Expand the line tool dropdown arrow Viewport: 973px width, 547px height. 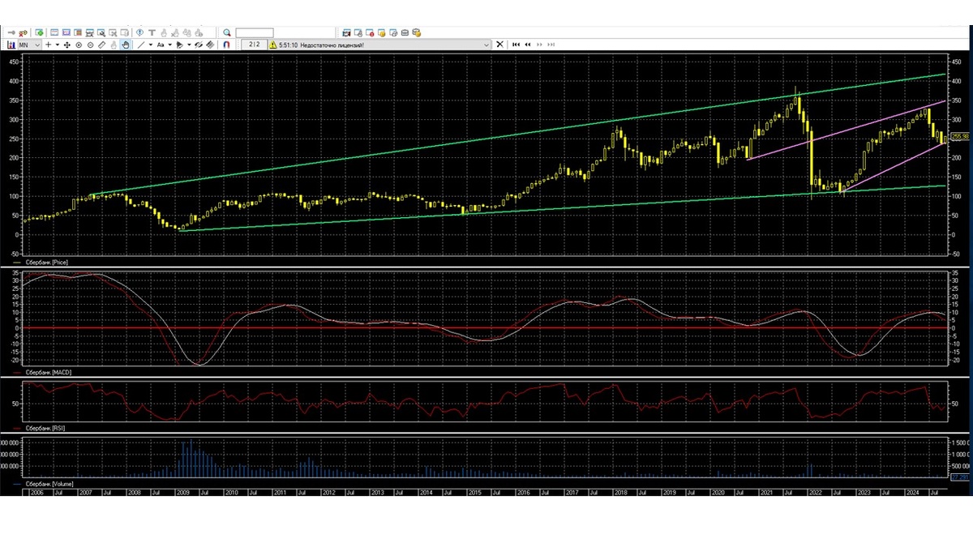[150, 45]
